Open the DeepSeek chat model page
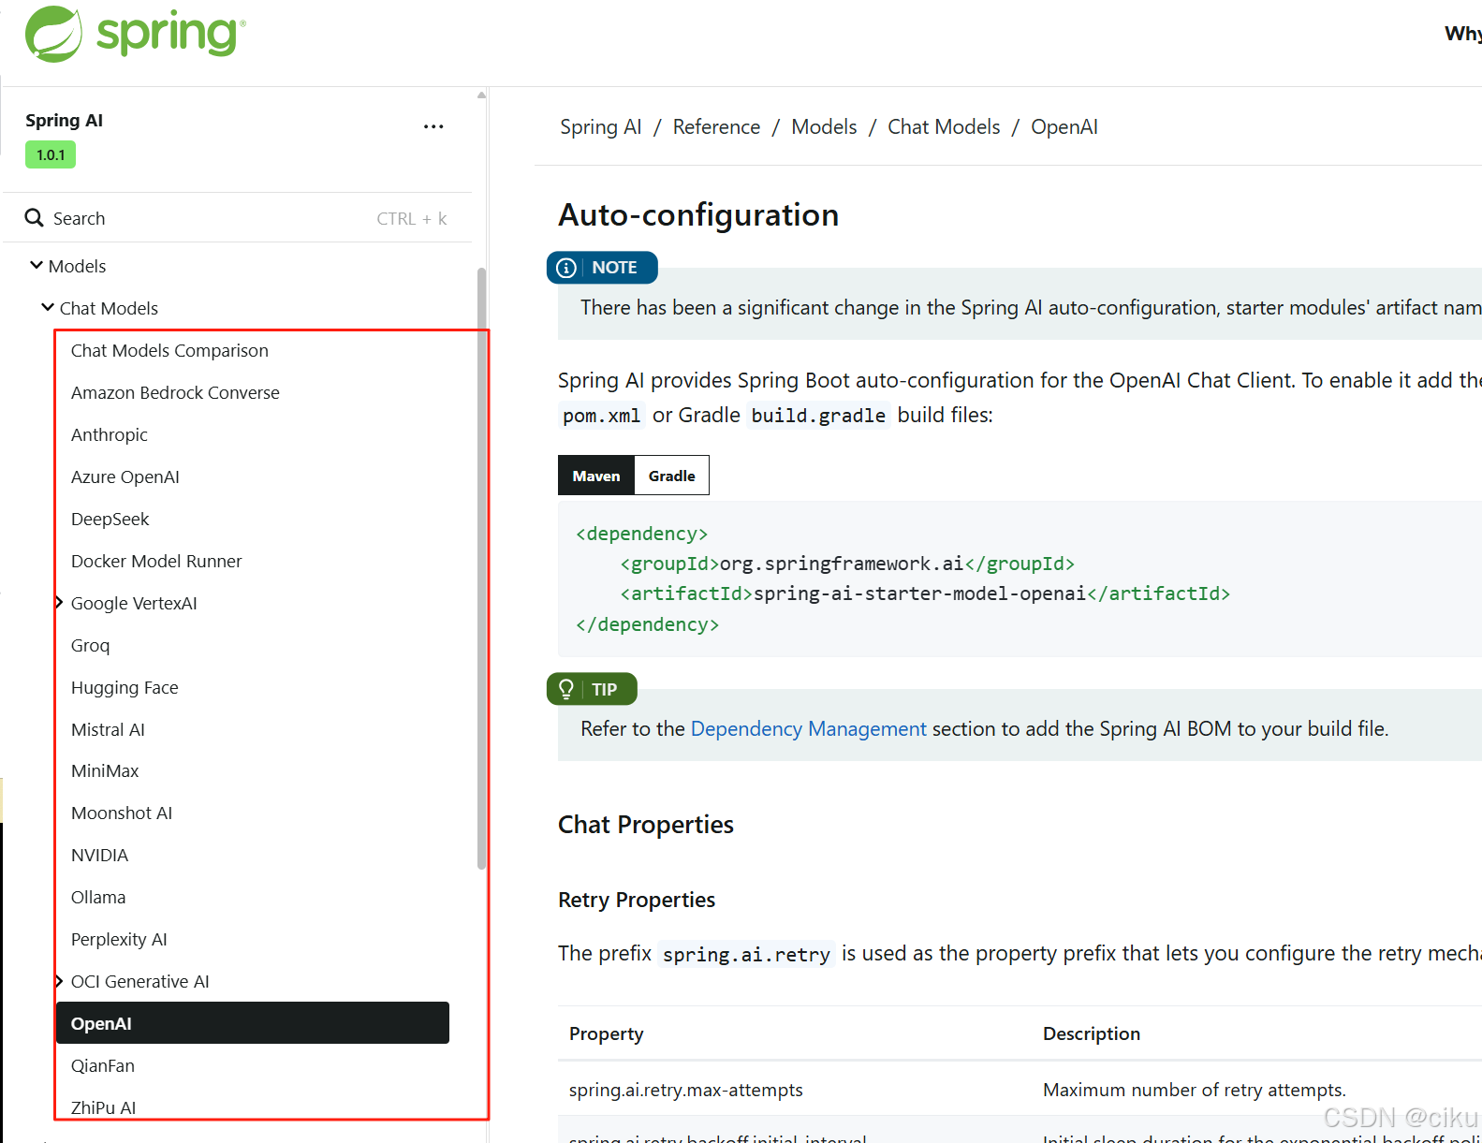Screen dimensions: 1482x1143 [110, 519]
